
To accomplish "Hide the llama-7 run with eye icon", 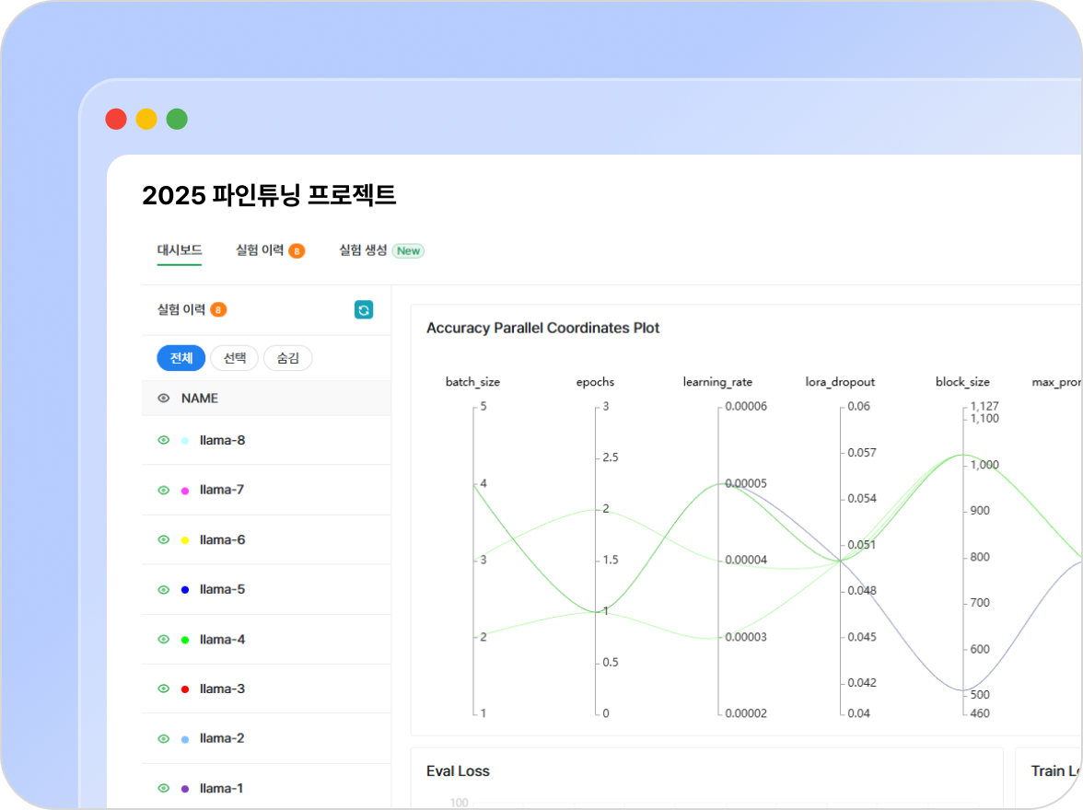I will (x=164, y=490).
